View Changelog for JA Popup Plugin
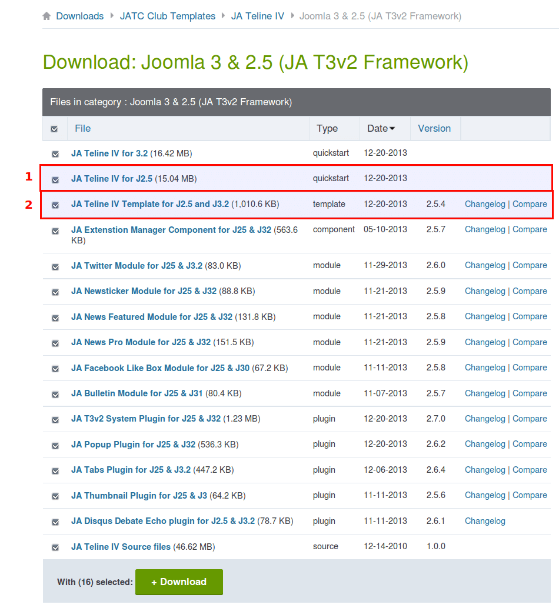This screenshot has width=559, height=608. (485, 444)
